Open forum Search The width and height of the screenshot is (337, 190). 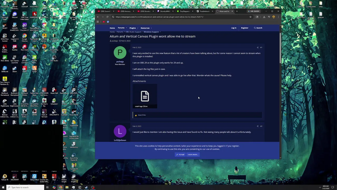(258, 28)
